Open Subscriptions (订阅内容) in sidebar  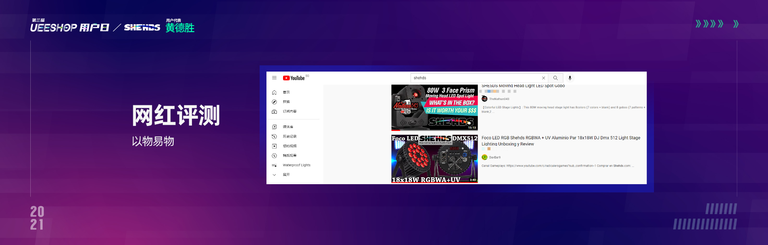click(289, 111)
